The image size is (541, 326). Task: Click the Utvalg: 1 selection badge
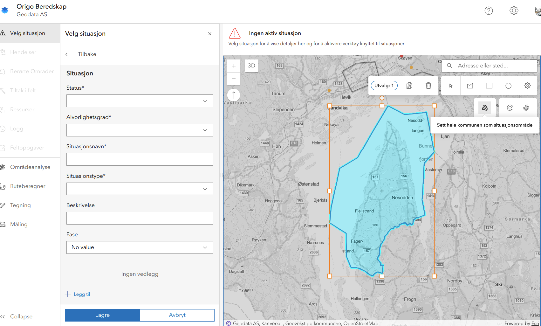[x=384, y=86]
